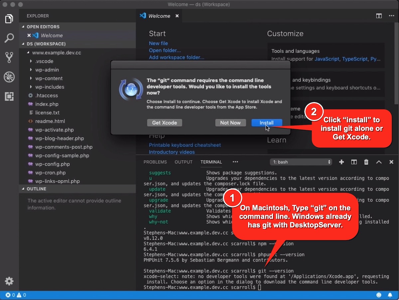Open additional panel views ellipsis
The width and height of the screenshot is (399, 300).
235,162
